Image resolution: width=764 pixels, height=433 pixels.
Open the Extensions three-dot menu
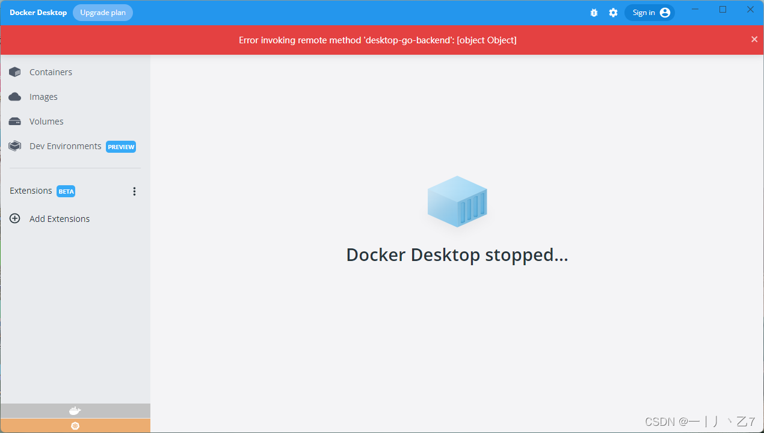(134, 191)
